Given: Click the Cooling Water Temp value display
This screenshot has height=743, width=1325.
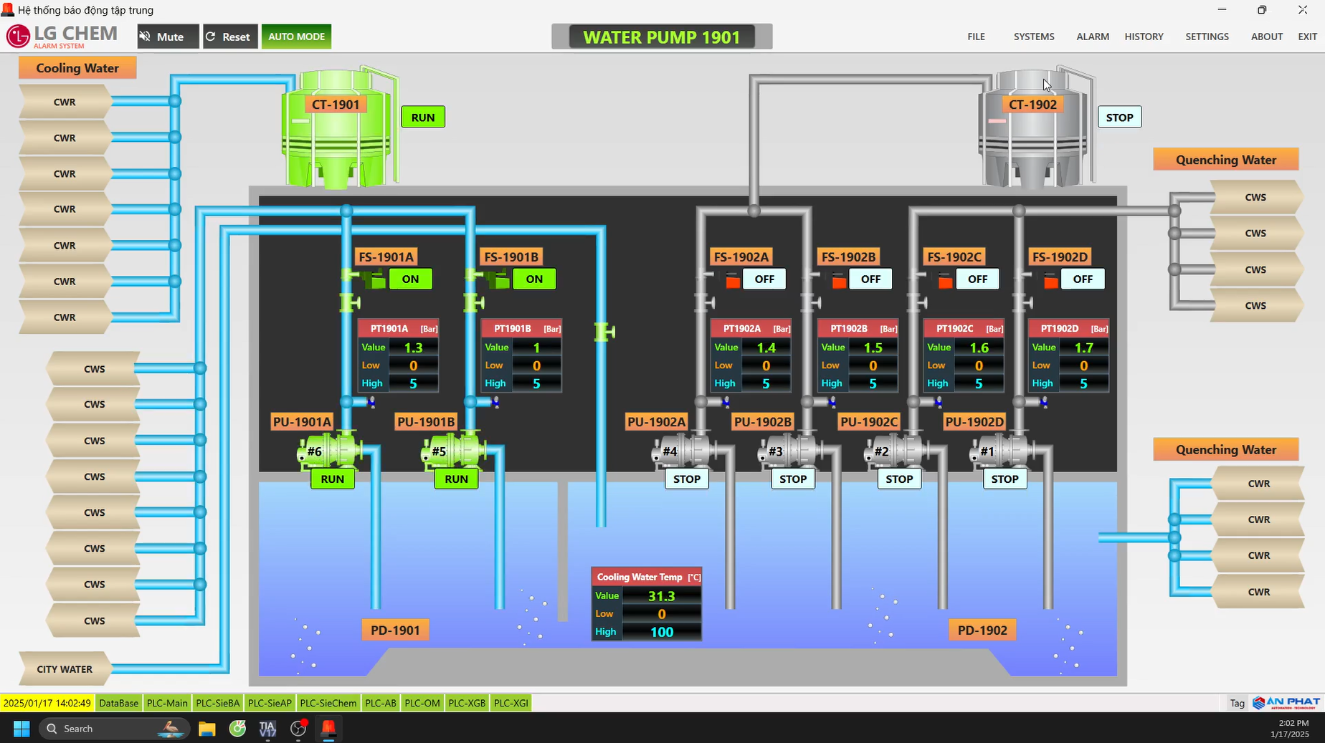Looking at the screenshot, I should tap(661, 596).
